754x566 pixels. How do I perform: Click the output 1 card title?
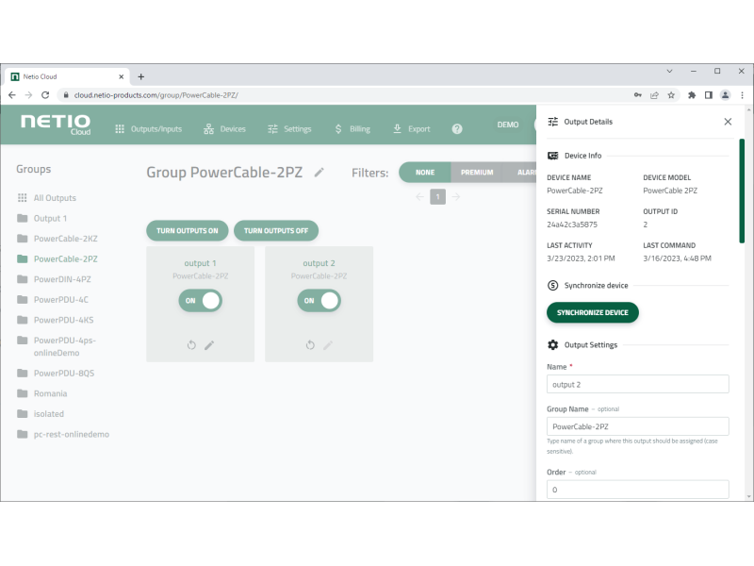pos(200,263)
